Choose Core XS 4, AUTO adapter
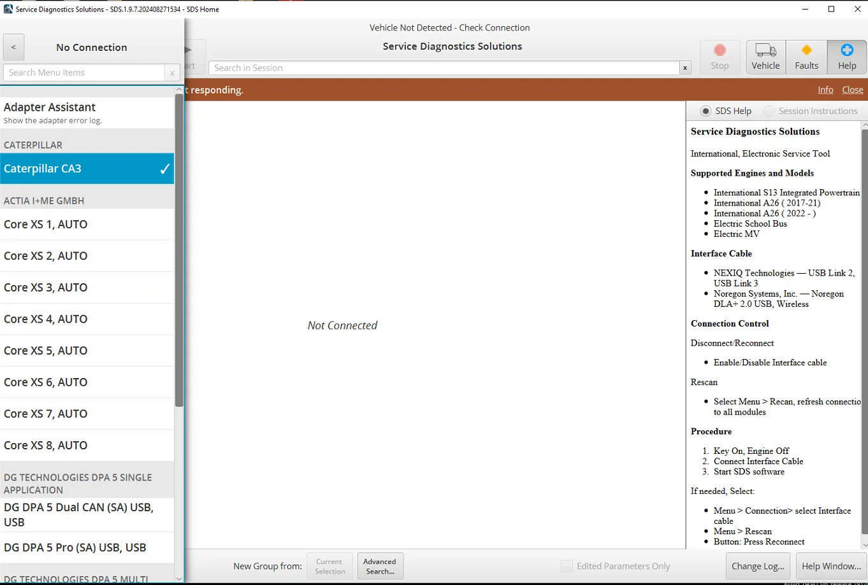 coord(87,319)
